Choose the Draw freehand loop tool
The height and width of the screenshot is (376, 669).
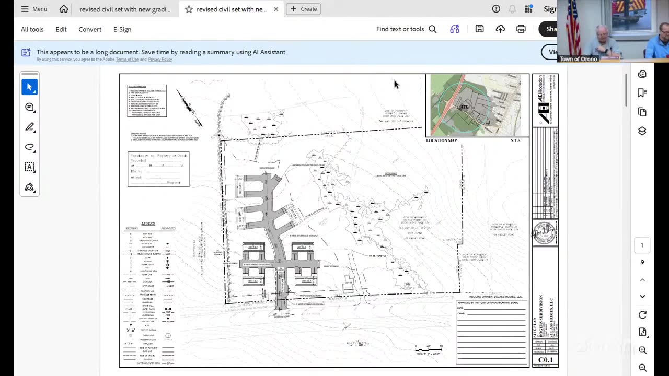(30, 147)
